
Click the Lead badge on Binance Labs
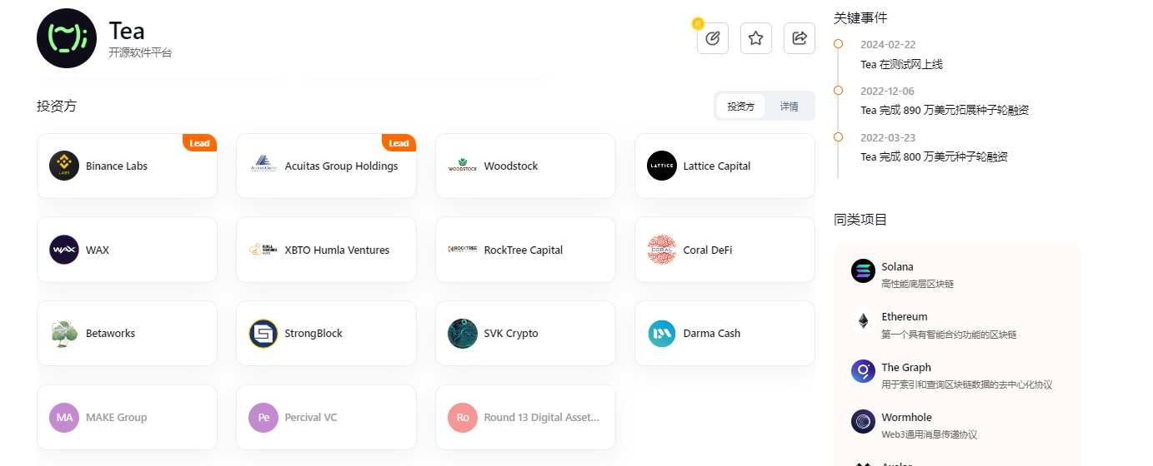coord(200,143)
